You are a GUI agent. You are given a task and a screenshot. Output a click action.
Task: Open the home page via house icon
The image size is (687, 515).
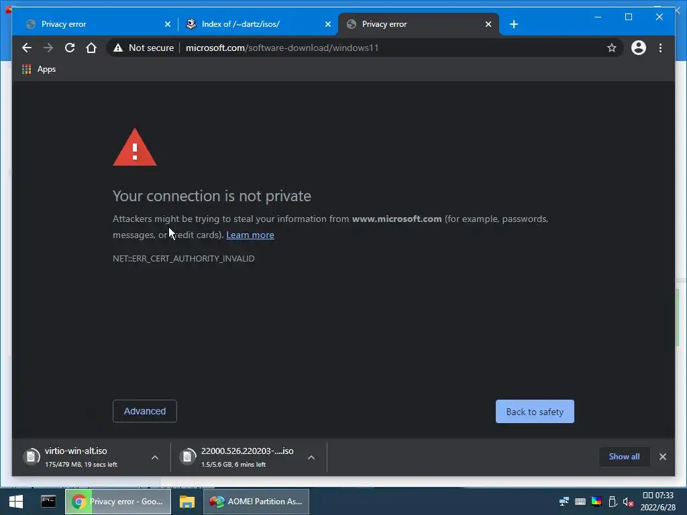pyautogui.click(x=91, y=48)
